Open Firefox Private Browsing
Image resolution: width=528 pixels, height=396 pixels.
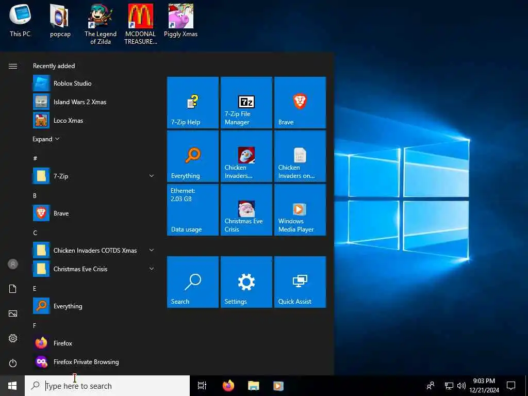coord(94,361)
